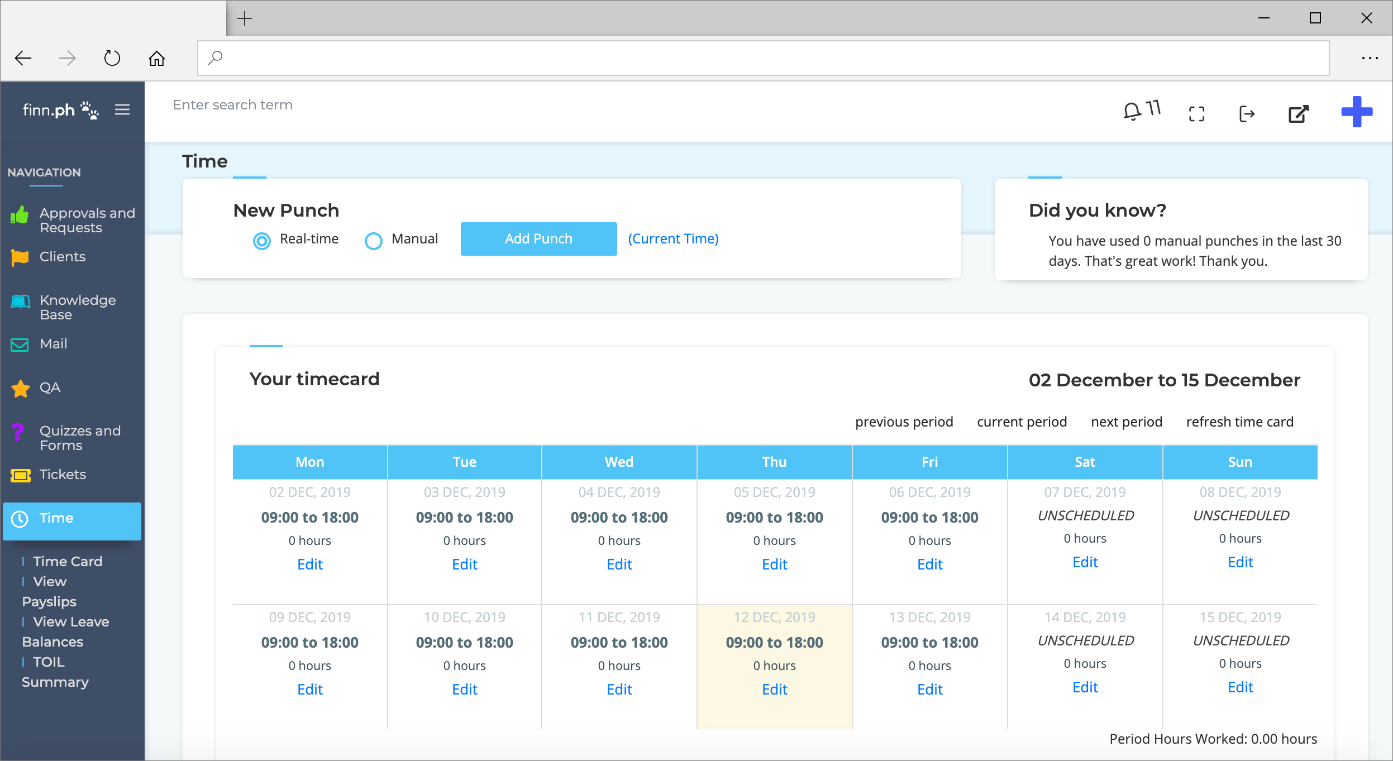The image size is (1393, 761).
Task: Select the Real-time radio button
Action: (261, 239)
